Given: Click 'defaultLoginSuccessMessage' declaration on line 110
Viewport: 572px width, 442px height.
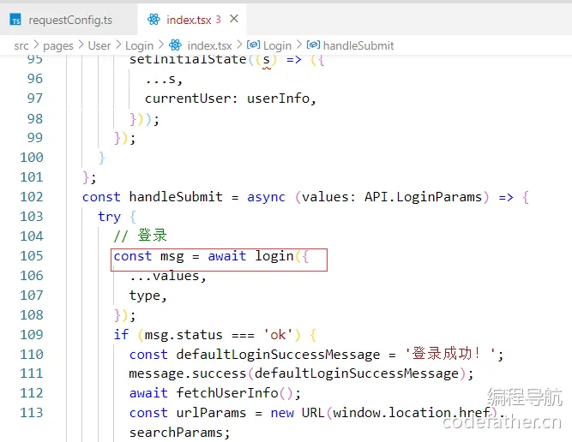Looking at the screenshot, I should (x=278, y=355).
